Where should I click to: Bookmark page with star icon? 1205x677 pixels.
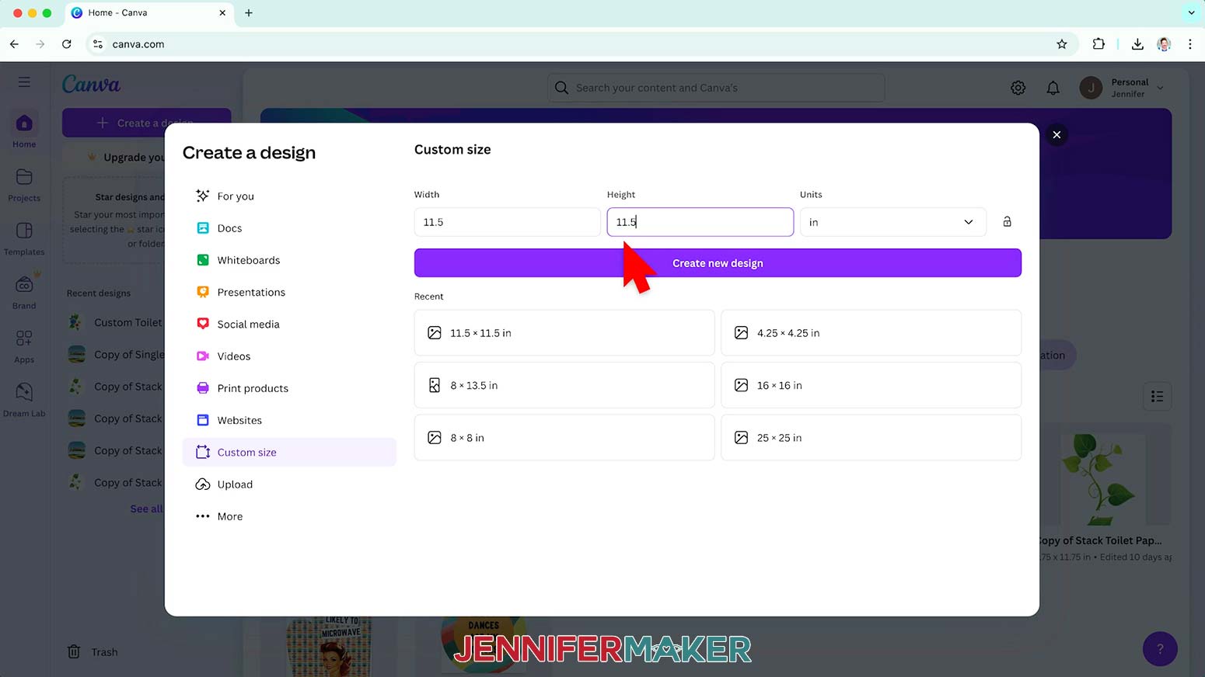pyautogui.click(x=1062, y=44)
